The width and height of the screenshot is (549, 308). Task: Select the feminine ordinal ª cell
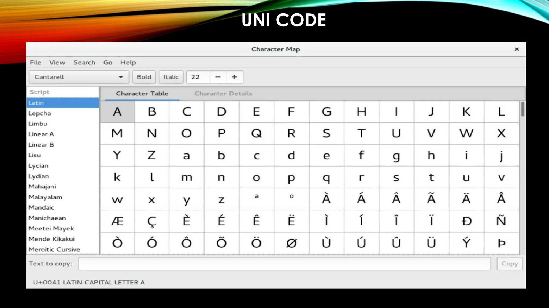click(257, 199)
